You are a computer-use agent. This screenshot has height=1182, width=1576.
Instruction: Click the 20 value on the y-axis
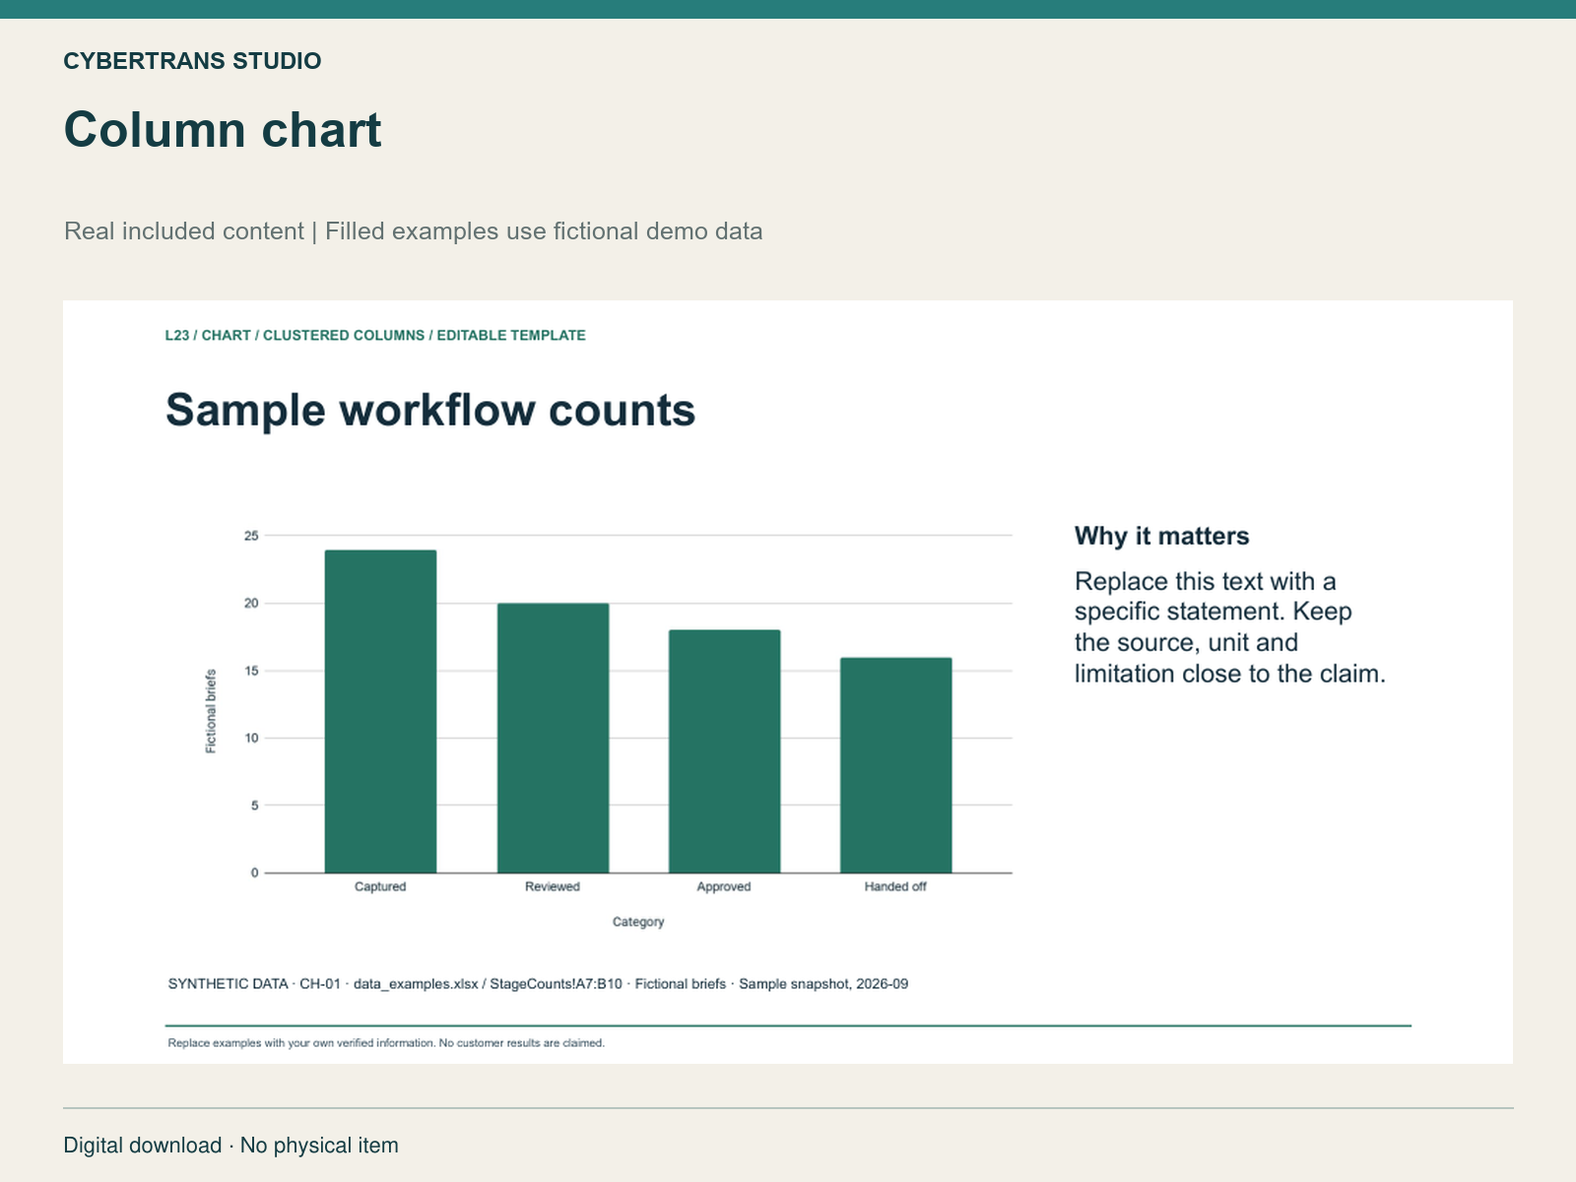[x=251, y=603]
